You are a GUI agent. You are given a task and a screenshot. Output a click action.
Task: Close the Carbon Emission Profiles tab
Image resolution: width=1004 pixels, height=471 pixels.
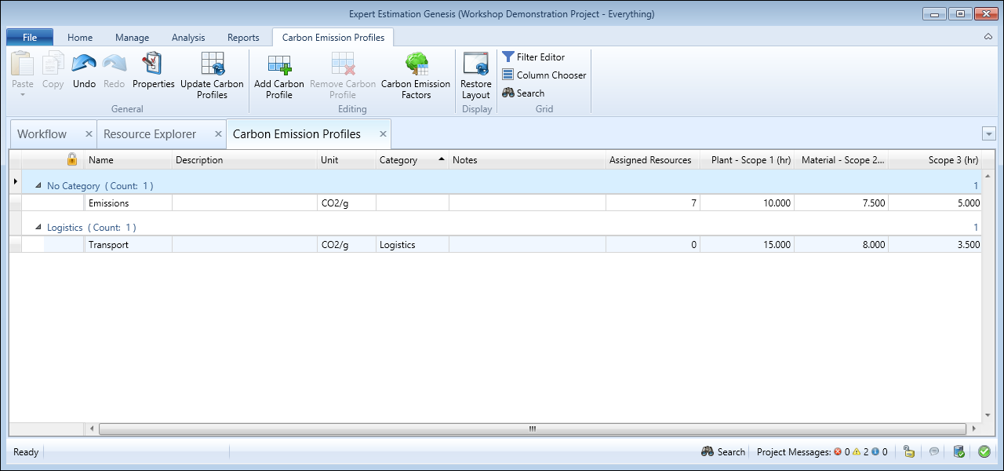click(383, 134)
